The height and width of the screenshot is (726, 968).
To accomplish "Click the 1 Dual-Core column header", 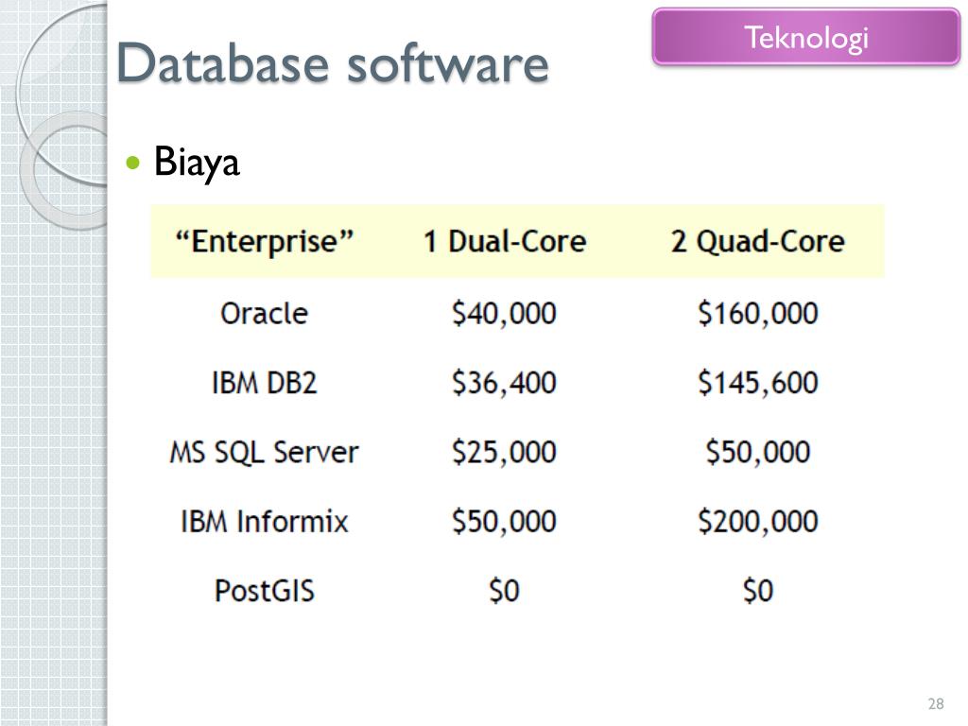I will (505, 241).
